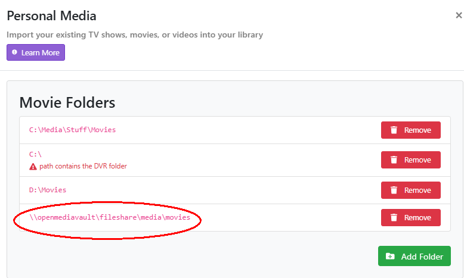The image size is (464, 278).
Task: Click the Add Folder button label
Action: (x=422, y=257)
